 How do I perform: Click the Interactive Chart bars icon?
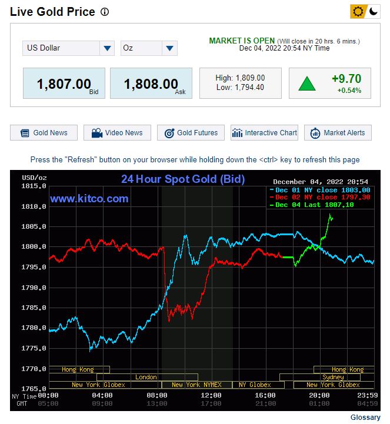pos(237,133)
